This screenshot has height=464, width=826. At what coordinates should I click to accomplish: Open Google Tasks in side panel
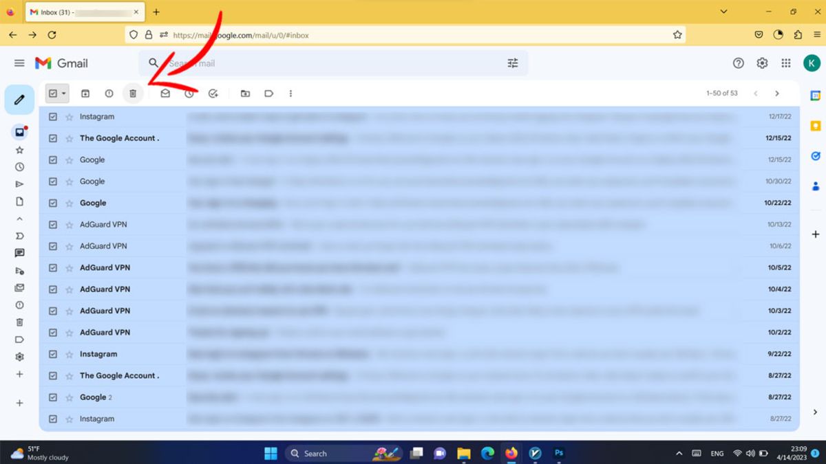[816, 156]
